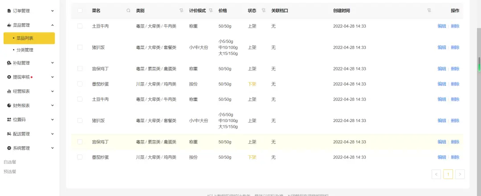Open the 订单管理 menu label

[x=21, y=11]
